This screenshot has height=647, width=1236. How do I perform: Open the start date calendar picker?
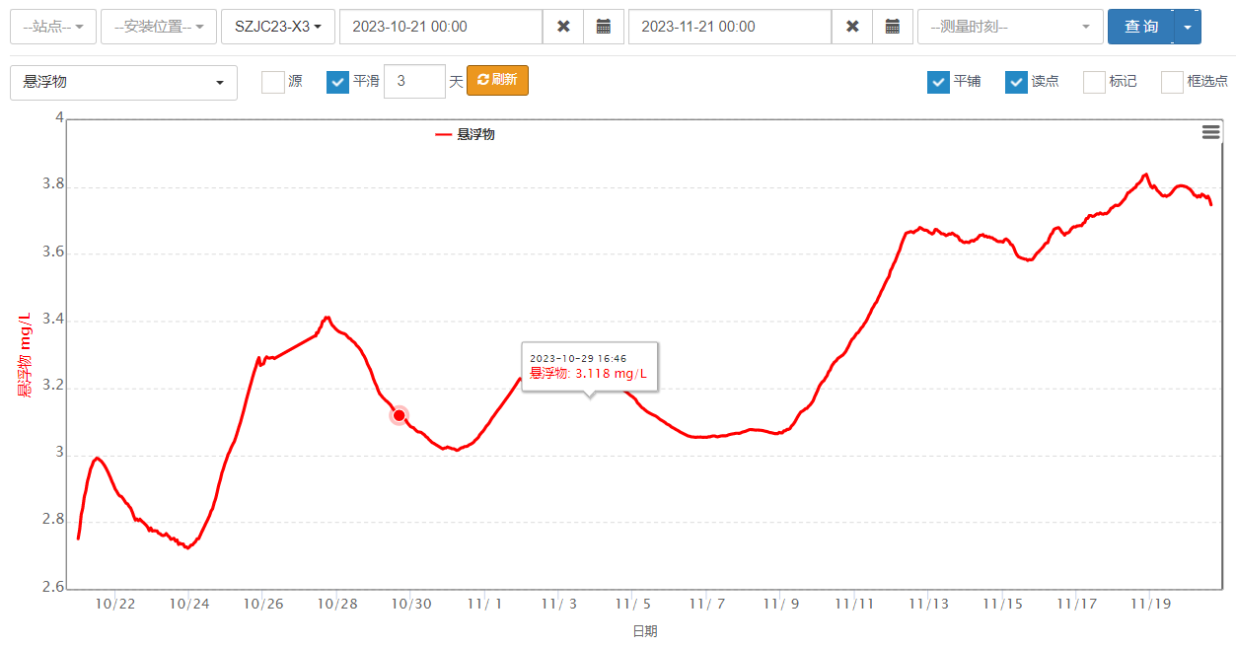point(604,27)
